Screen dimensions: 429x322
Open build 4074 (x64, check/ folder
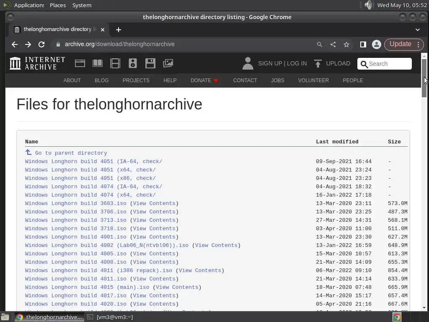pyautogui.click(x=90, y=195)
